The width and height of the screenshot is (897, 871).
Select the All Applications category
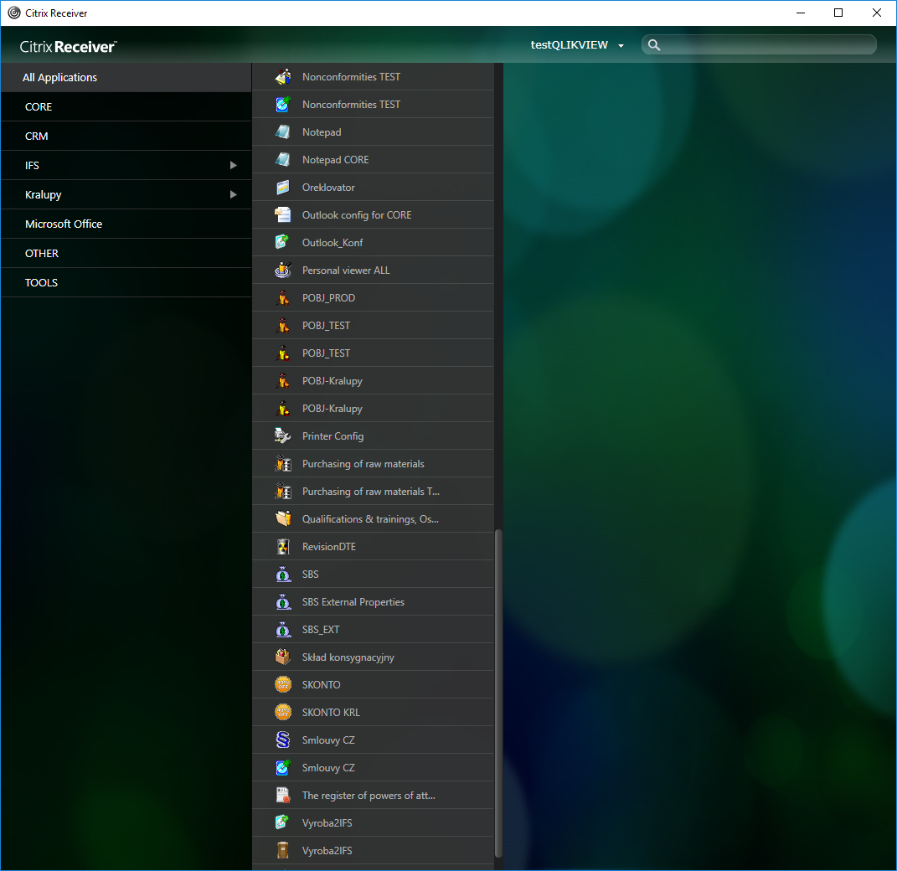tap(126, 77)
